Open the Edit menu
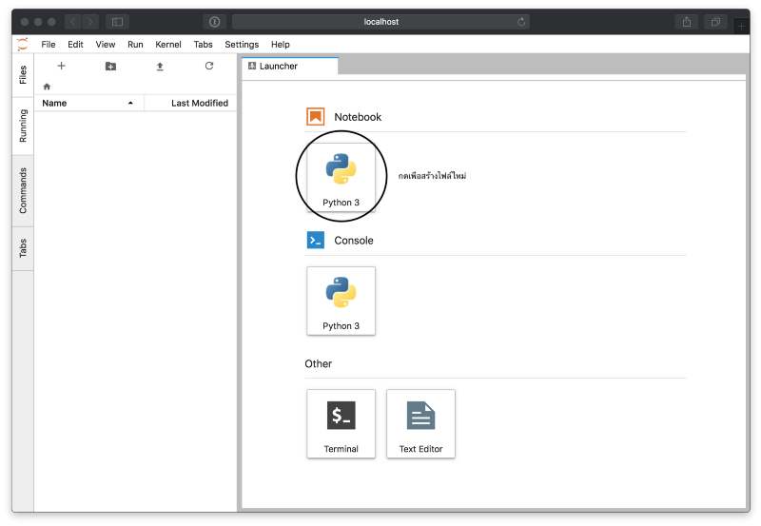This screenshot has width=761, height=526. pyautogui.click(x=75, y=44)
